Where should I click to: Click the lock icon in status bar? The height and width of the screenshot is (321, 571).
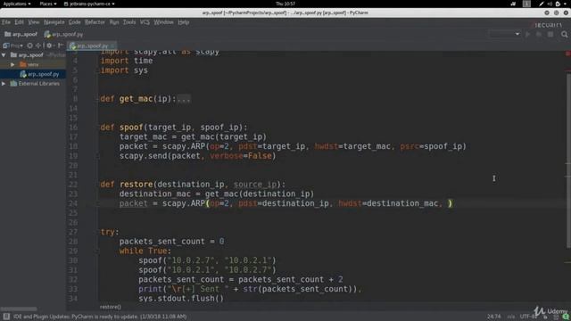click(x=545, y=317)
